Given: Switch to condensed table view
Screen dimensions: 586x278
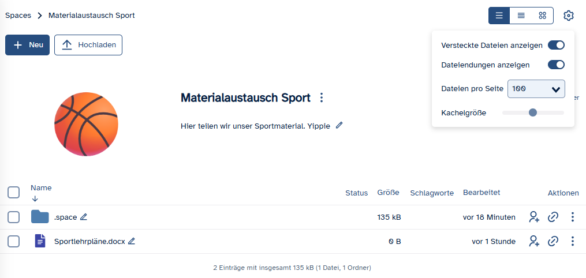Looking at the screenshot, I should click(521, 16).
